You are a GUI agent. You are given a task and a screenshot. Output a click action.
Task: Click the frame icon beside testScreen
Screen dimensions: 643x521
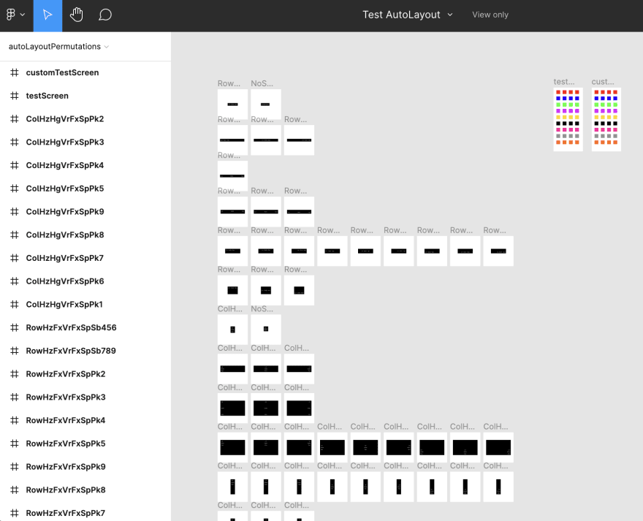coord(15,96)
